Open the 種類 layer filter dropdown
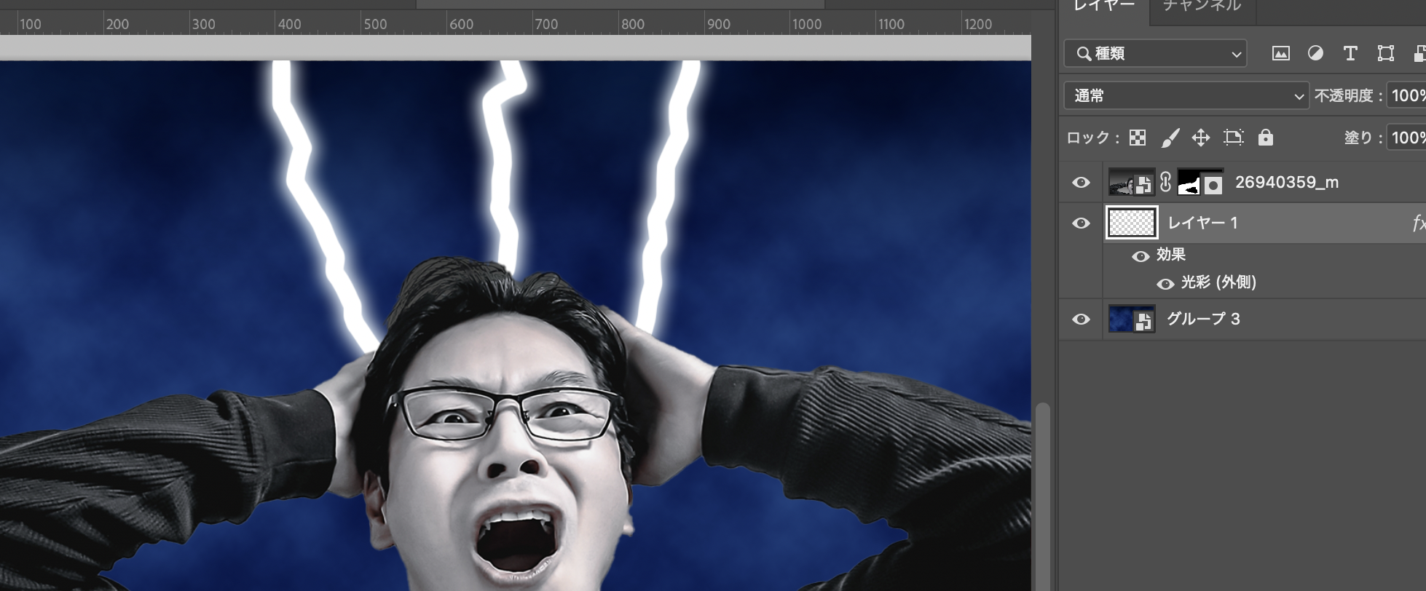 1155,53
